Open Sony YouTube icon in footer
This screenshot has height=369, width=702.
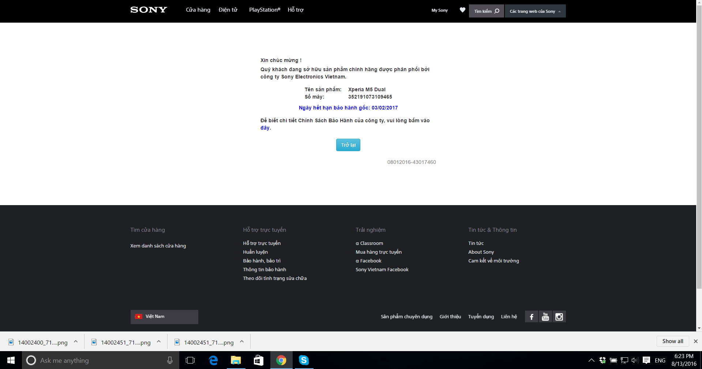(545, 316)
